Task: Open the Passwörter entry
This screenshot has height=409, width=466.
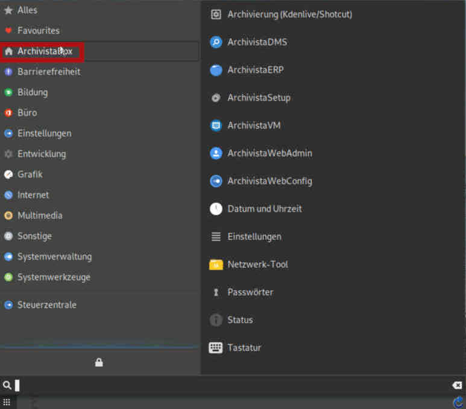Action: point(250,292)
